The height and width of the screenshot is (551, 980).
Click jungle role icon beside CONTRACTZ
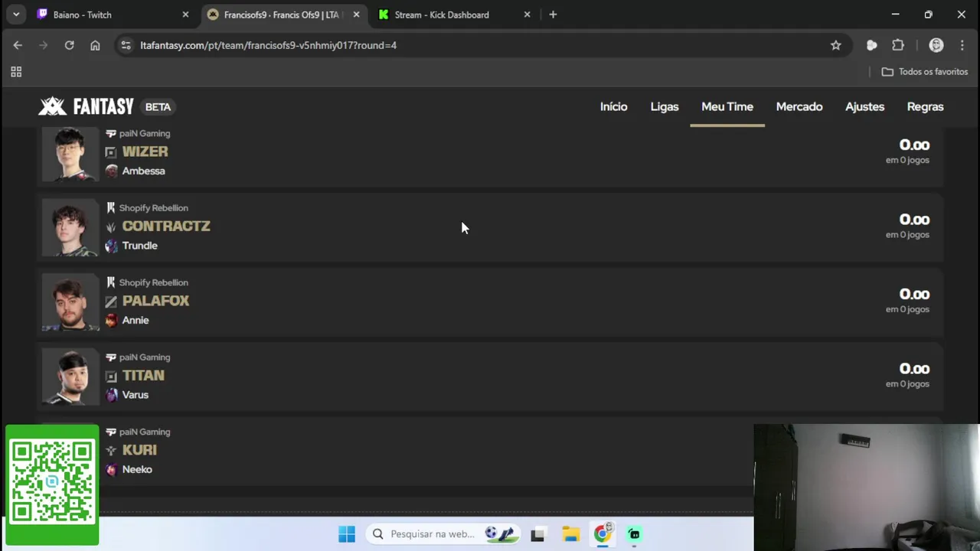coord(111,227)
